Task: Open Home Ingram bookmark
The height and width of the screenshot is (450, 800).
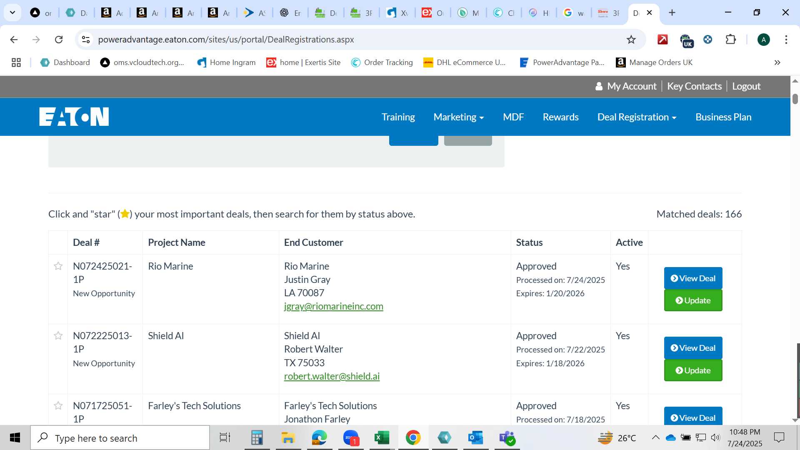Action: [226, 62]
